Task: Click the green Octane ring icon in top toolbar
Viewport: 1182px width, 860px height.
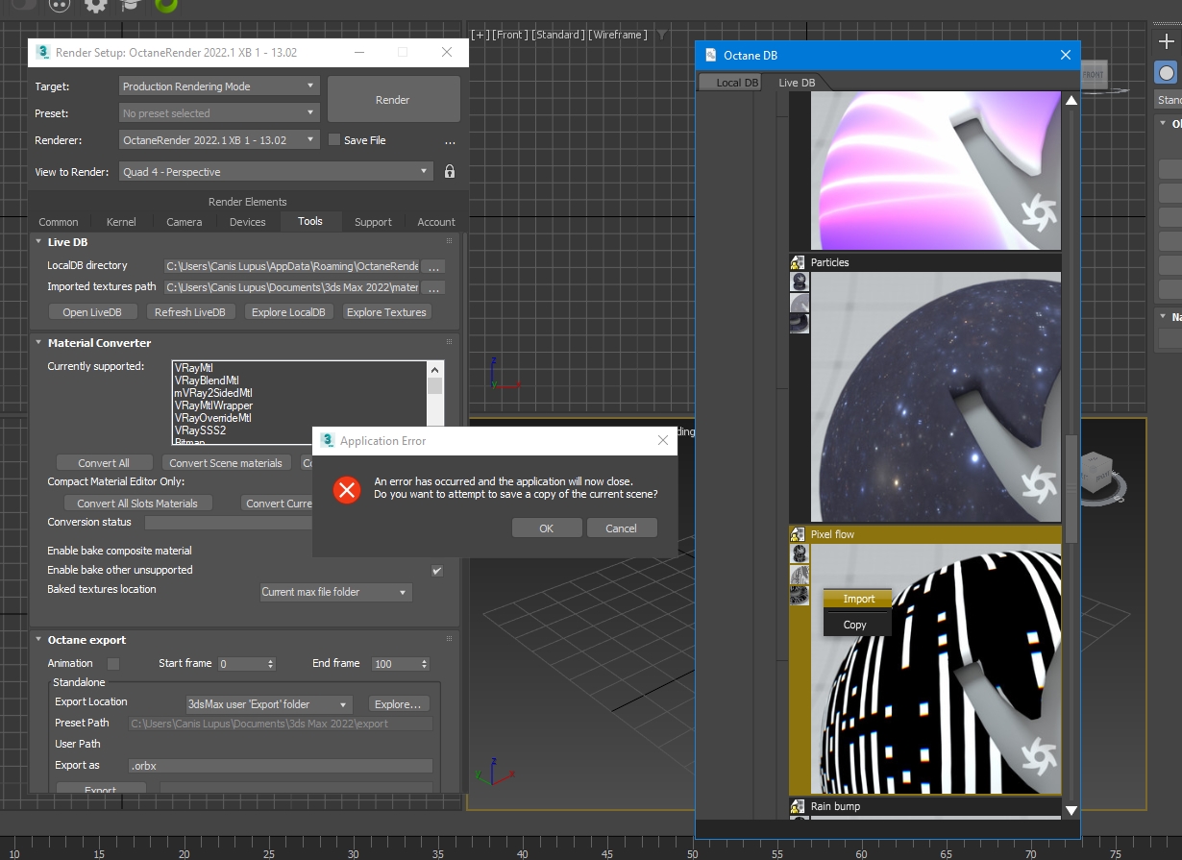Action: point(165,5)
